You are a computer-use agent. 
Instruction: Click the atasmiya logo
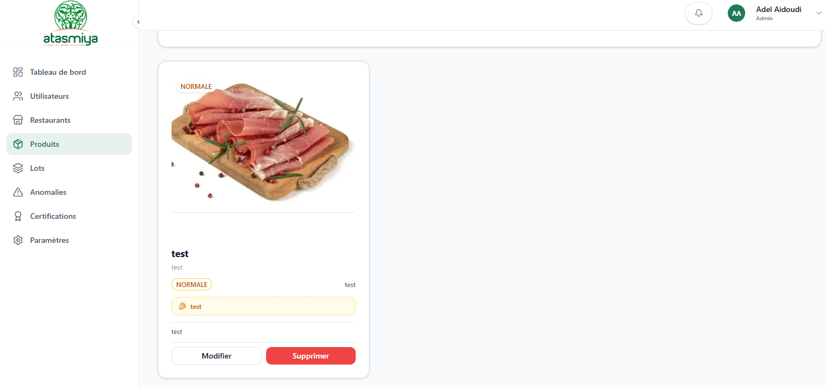click(70, 24)
